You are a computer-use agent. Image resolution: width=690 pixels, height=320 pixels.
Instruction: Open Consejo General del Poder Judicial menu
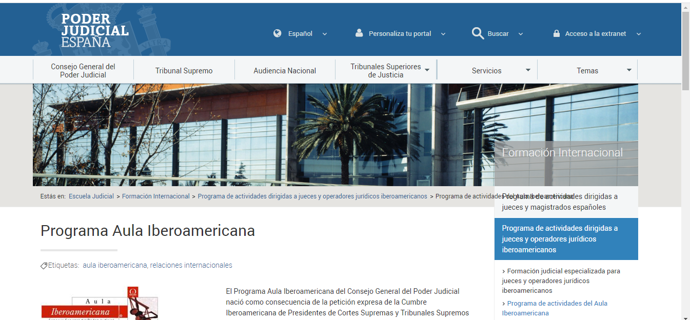(83, 71)
